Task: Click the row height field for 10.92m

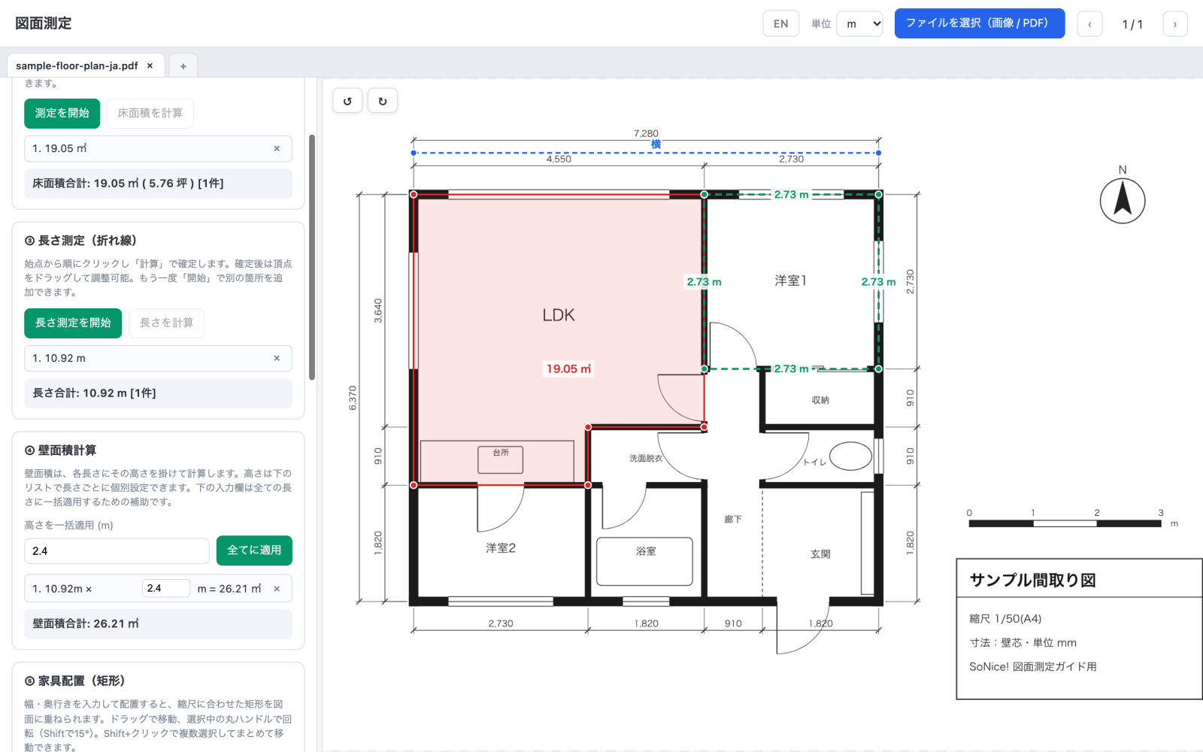Action: pyautogui.click(x=166, y=588)
